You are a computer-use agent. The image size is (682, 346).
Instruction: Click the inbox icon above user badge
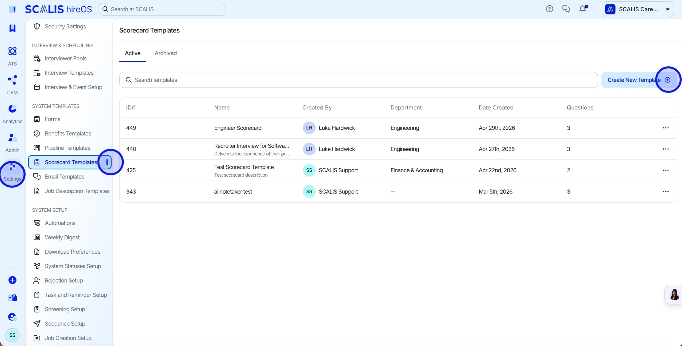[x=12, y=298]
